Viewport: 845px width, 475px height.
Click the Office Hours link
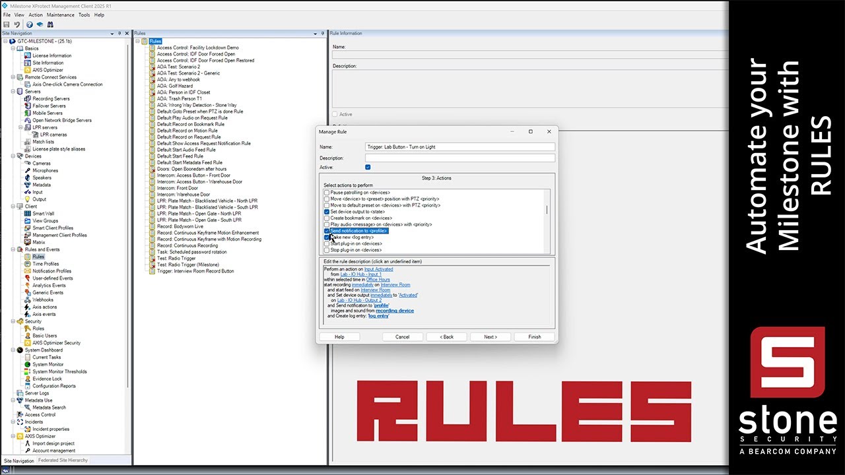click(x=378, y=280)
